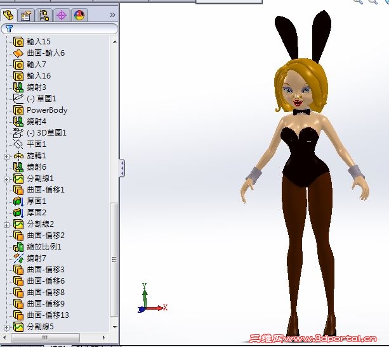Focus the feature tree filter field

pyautogui.click(x=60, y=28)
